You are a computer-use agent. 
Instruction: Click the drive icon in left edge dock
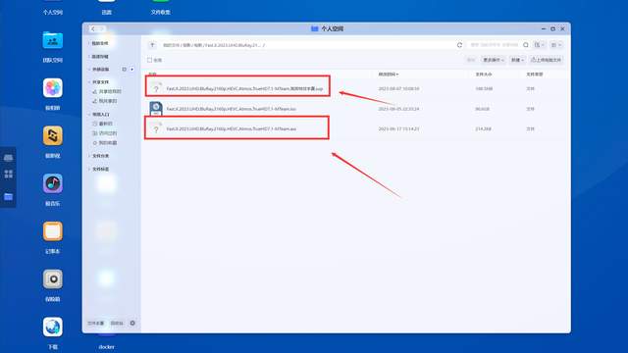(9, 157)
